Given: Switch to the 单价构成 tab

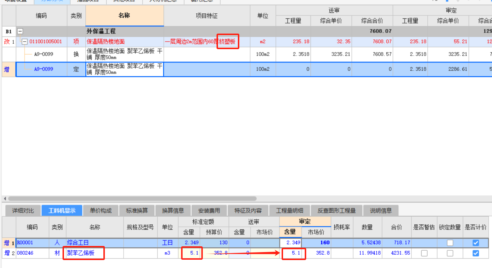Looking at the screenshot, I should 101,211.
